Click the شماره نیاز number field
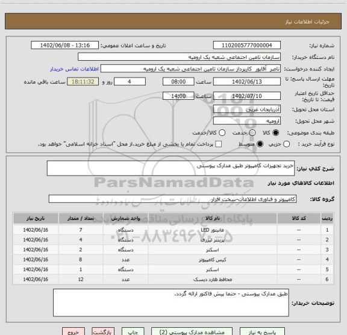Image resolution: width=347 pixels, height=335 pixels. pyautogui.click(x=247, y=45)
